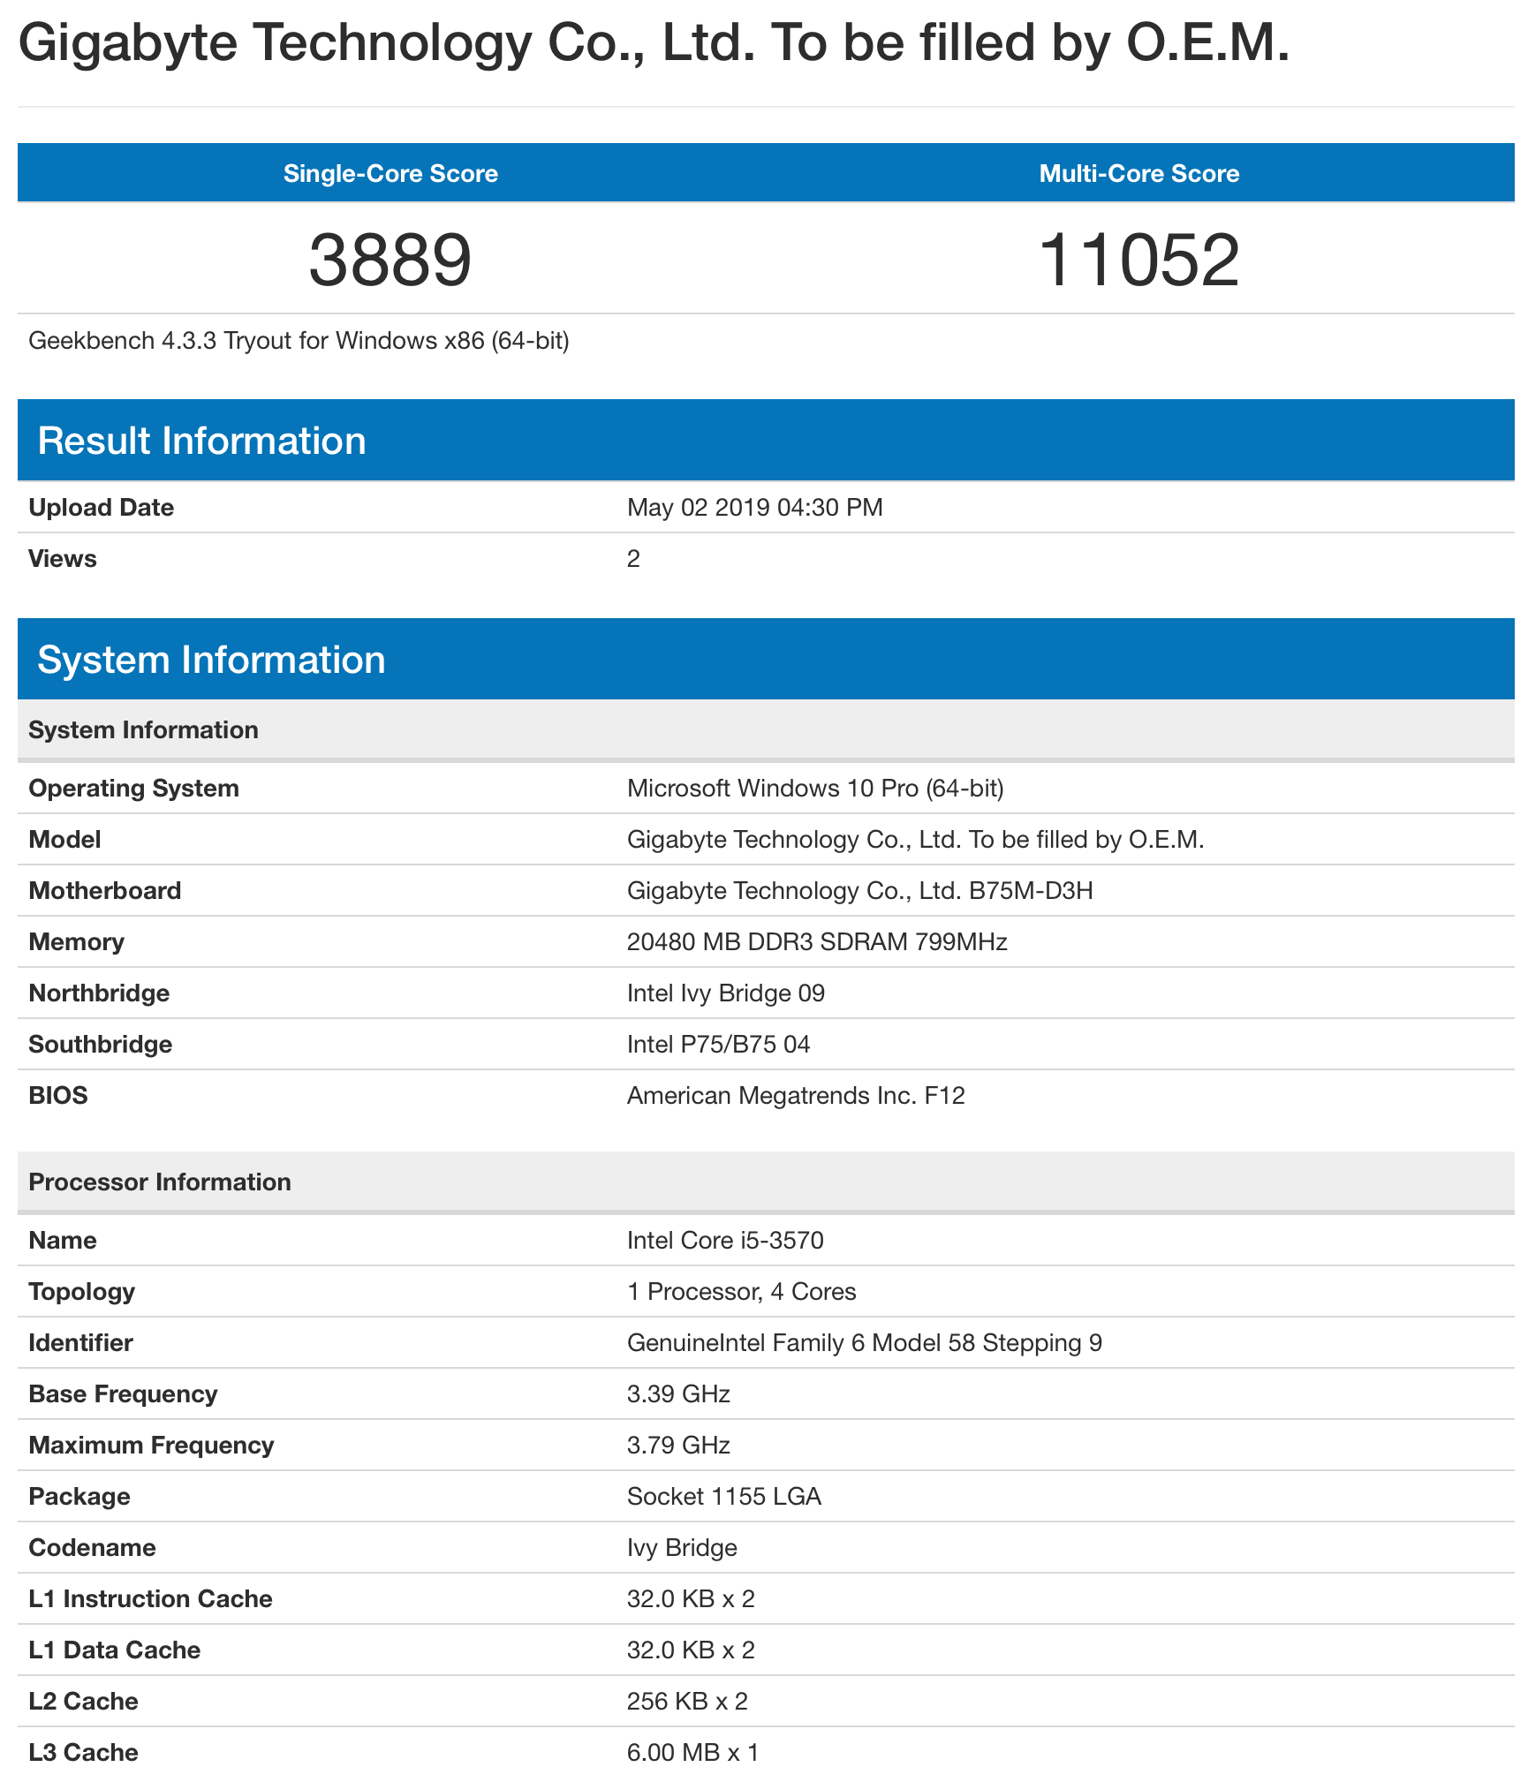Select the BIOS label

58,1096
